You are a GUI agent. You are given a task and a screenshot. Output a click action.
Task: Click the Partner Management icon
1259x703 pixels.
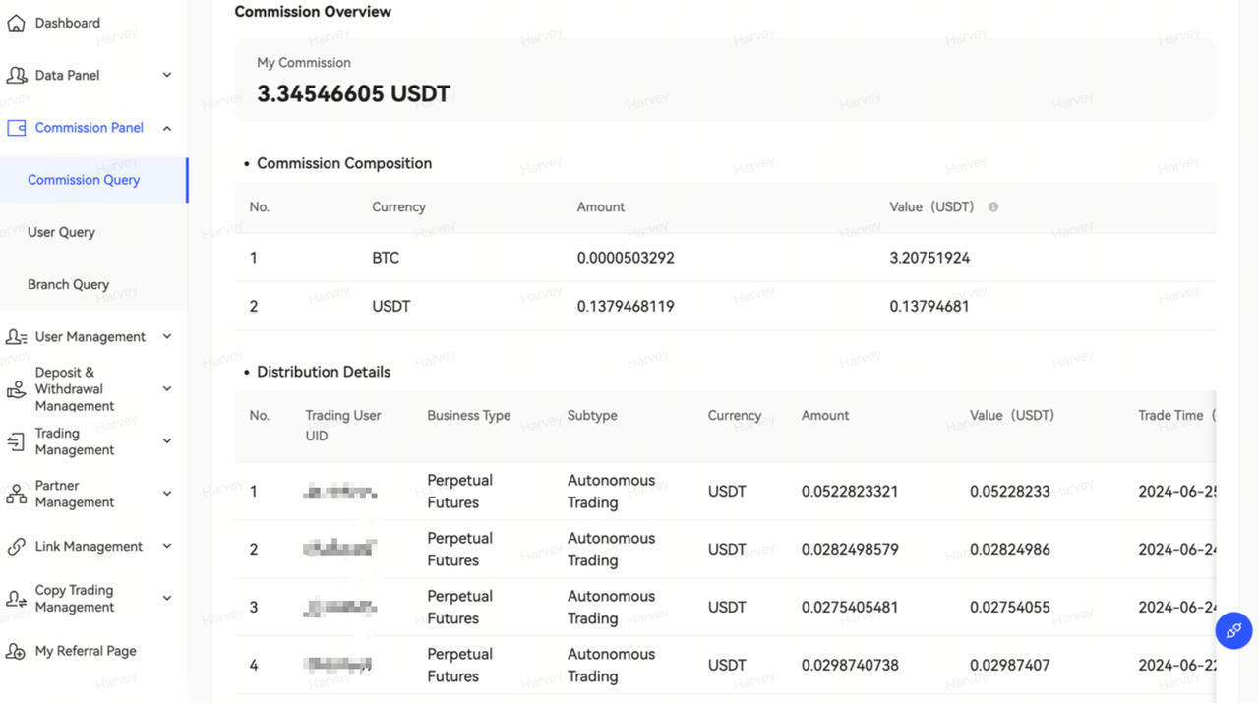[16, 494]
